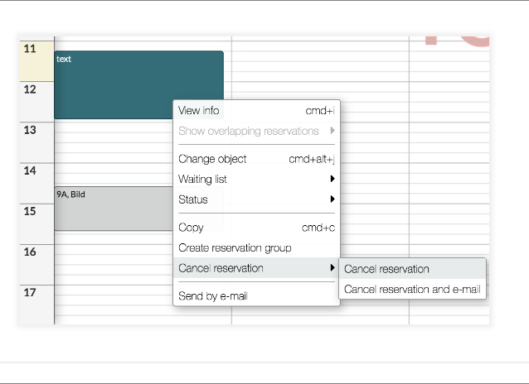This screenshot has width=529, height=384.
Task: Open the Cancel reservation parent menu item
Action: pyautogui.click(x=256, y=268)
